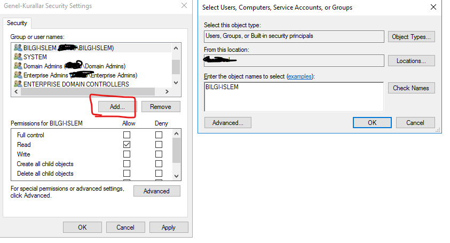Check Allow for Delete all child objects

click(127, 174)
